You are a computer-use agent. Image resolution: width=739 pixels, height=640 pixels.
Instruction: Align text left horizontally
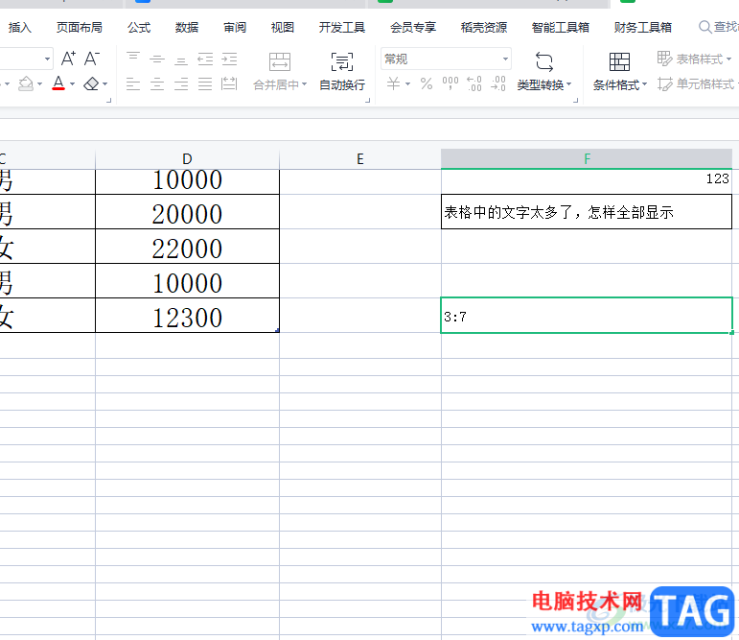click(x=133, y=84)
